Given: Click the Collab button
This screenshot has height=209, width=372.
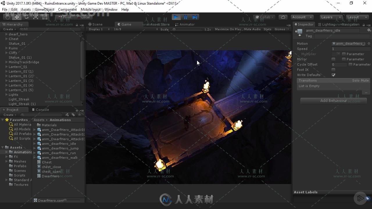Looking at the screenshot, I should point(264,17).
